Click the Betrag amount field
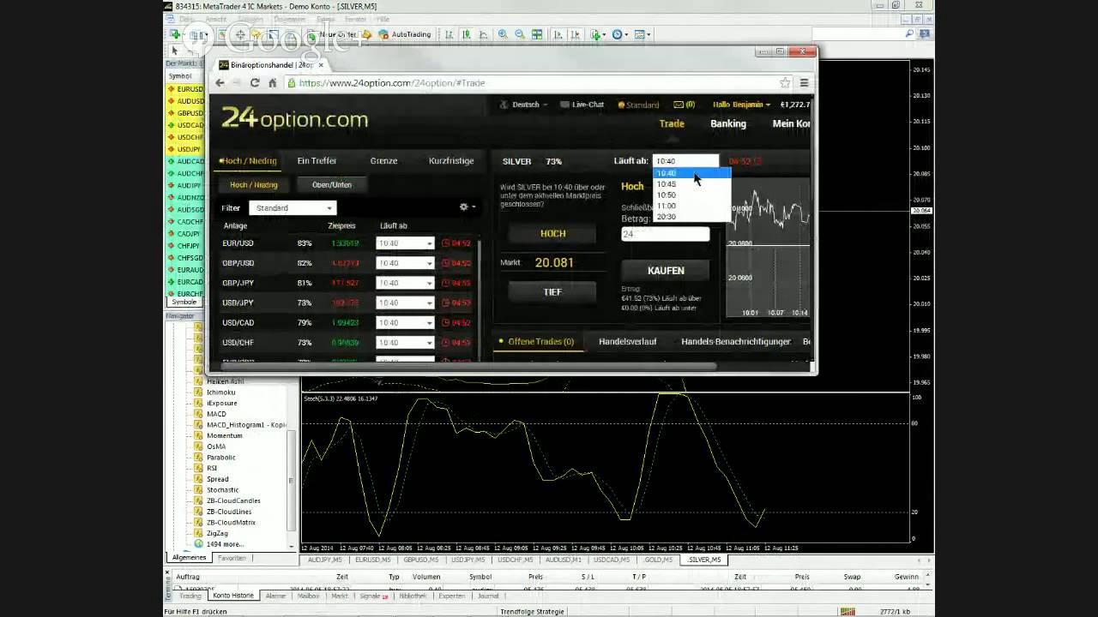Image resolution: width=1098 pixels, height=617 pixels. pyautogui.click(x=666, y=234)
